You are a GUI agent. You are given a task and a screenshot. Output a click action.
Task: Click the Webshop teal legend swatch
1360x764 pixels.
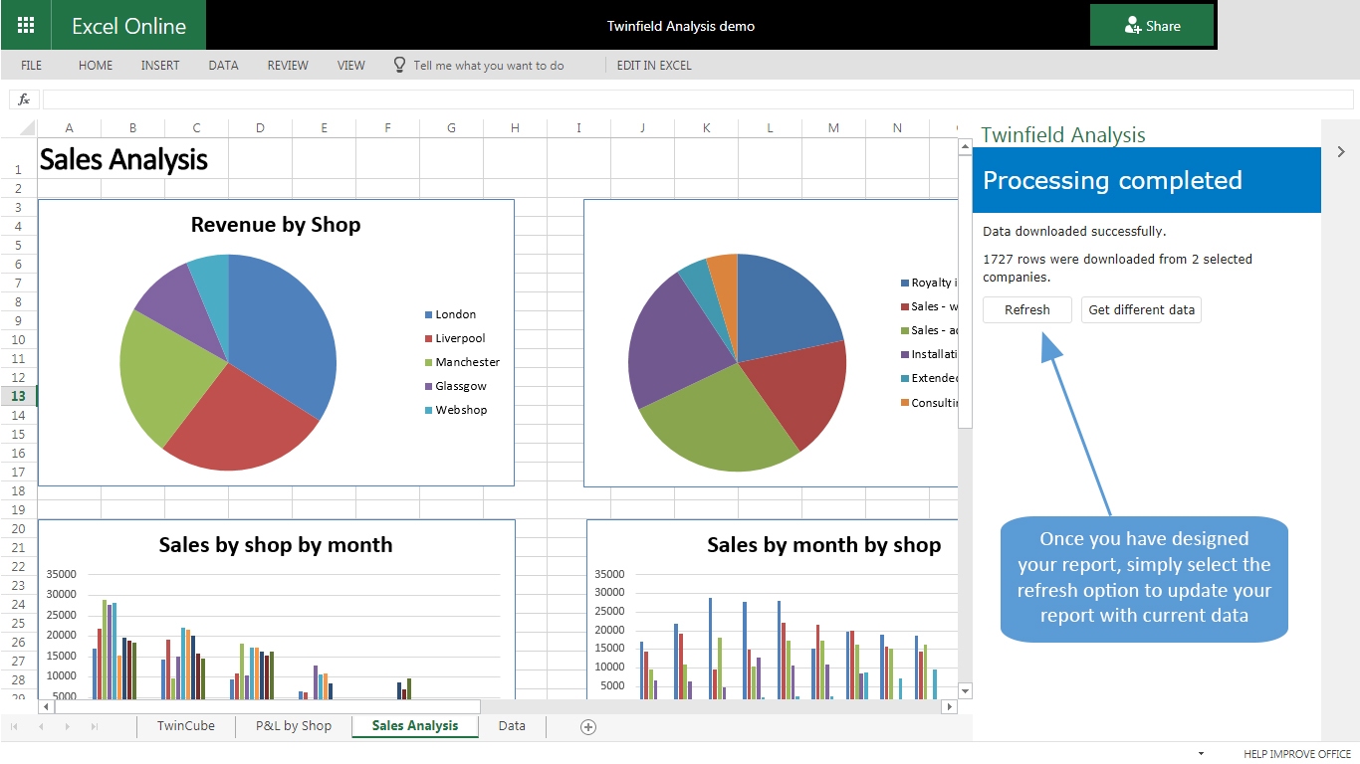click(x=428, y=410)
